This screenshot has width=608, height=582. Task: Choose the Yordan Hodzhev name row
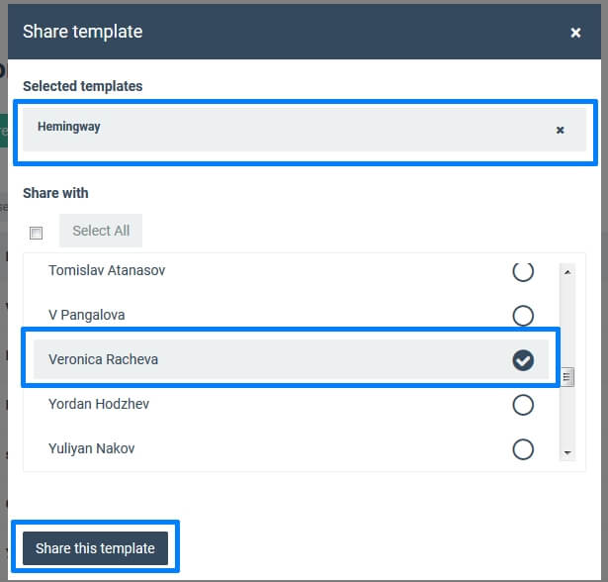click(x=291, y=404)
